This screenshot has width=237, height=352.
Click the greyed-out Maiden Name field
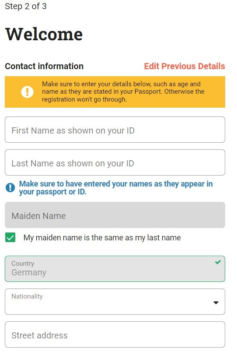click(x=115, y=215)
